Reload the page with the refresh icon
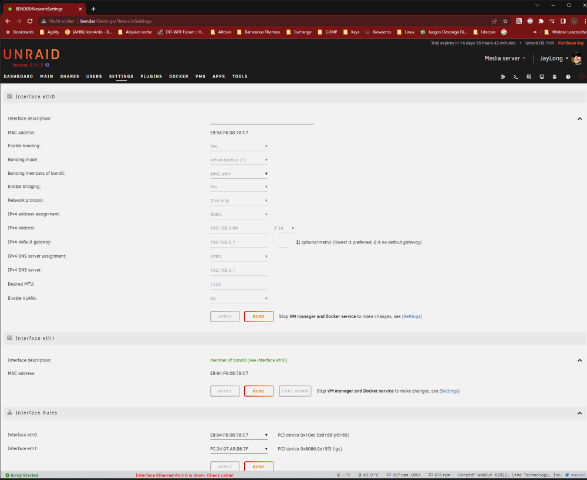 [30, 21]
